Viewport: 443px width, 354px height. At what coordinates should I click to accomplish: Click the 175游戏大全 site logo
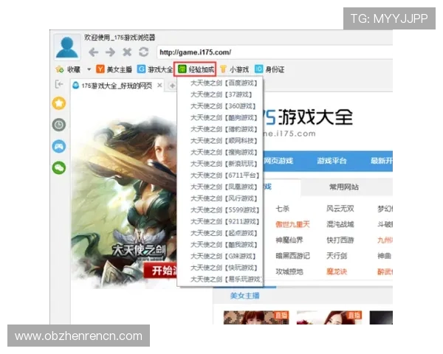coord(308,122)
